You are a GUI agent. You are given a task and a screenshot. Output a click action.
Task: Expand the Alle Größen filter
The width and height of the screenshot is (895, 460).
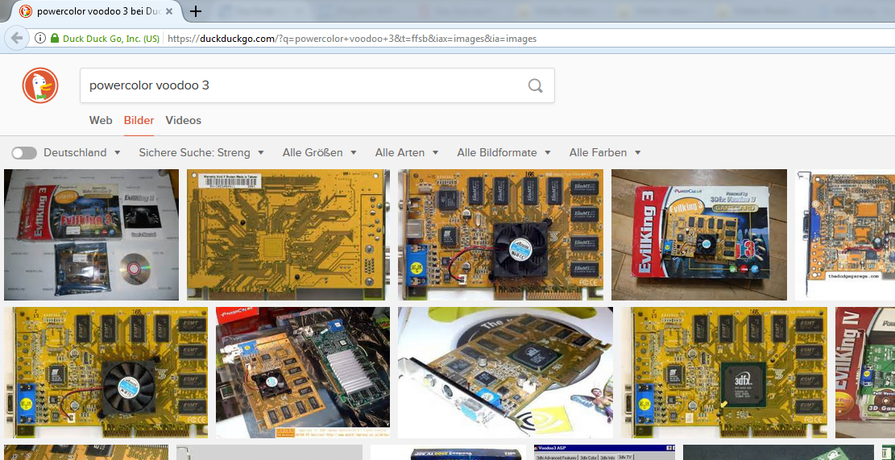click(x=320, y=153)
